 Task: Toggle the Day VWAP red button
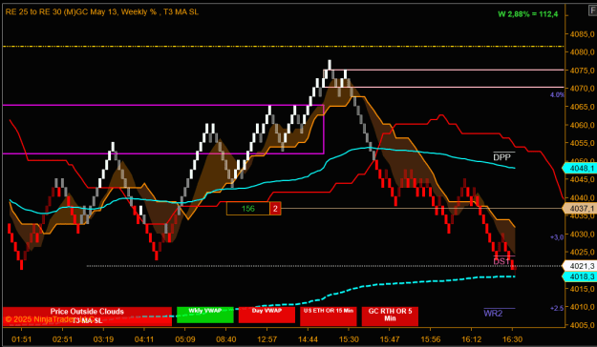(x=267, y=315)
